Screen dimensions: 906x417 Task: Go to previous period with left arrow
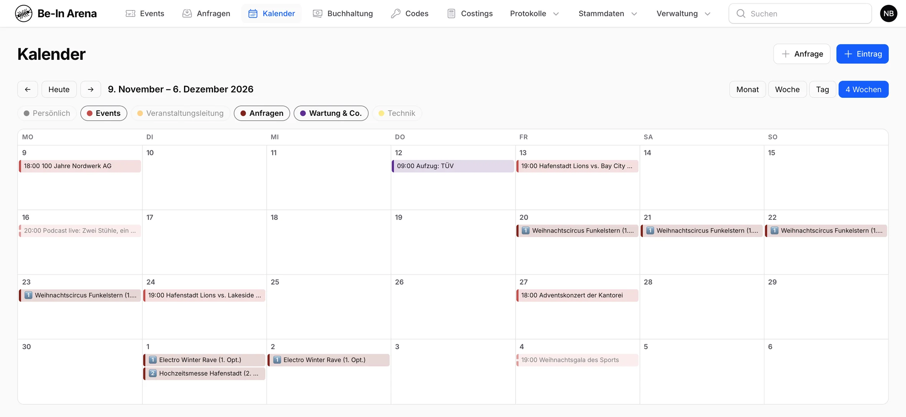pyautogui.click(x=28, y=89)
